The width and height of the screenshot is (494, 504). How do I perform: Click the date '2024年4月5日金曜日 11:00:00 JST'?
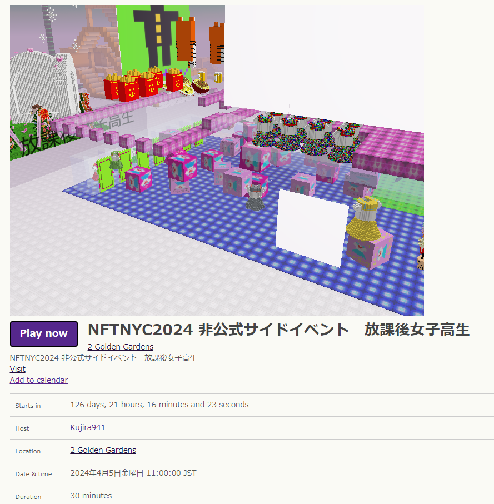point(133,473)
